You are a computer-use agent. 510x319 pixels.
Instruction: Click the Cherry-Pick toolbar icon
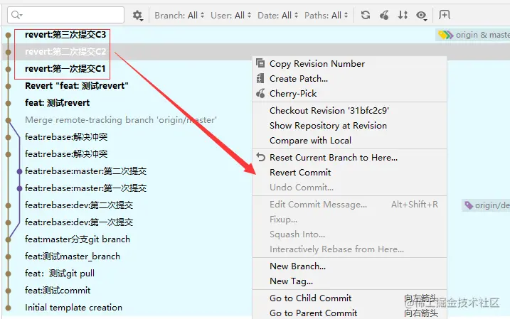point(384,15)
